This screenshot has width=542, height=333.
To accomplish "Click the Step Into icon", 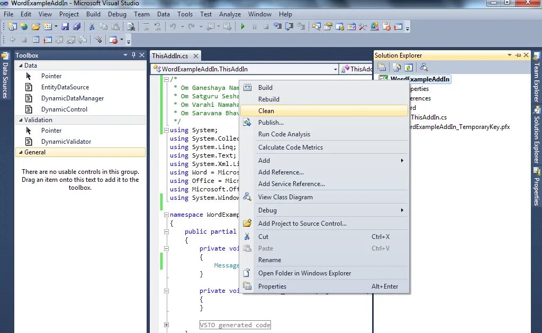I will (x=277, y=26).
